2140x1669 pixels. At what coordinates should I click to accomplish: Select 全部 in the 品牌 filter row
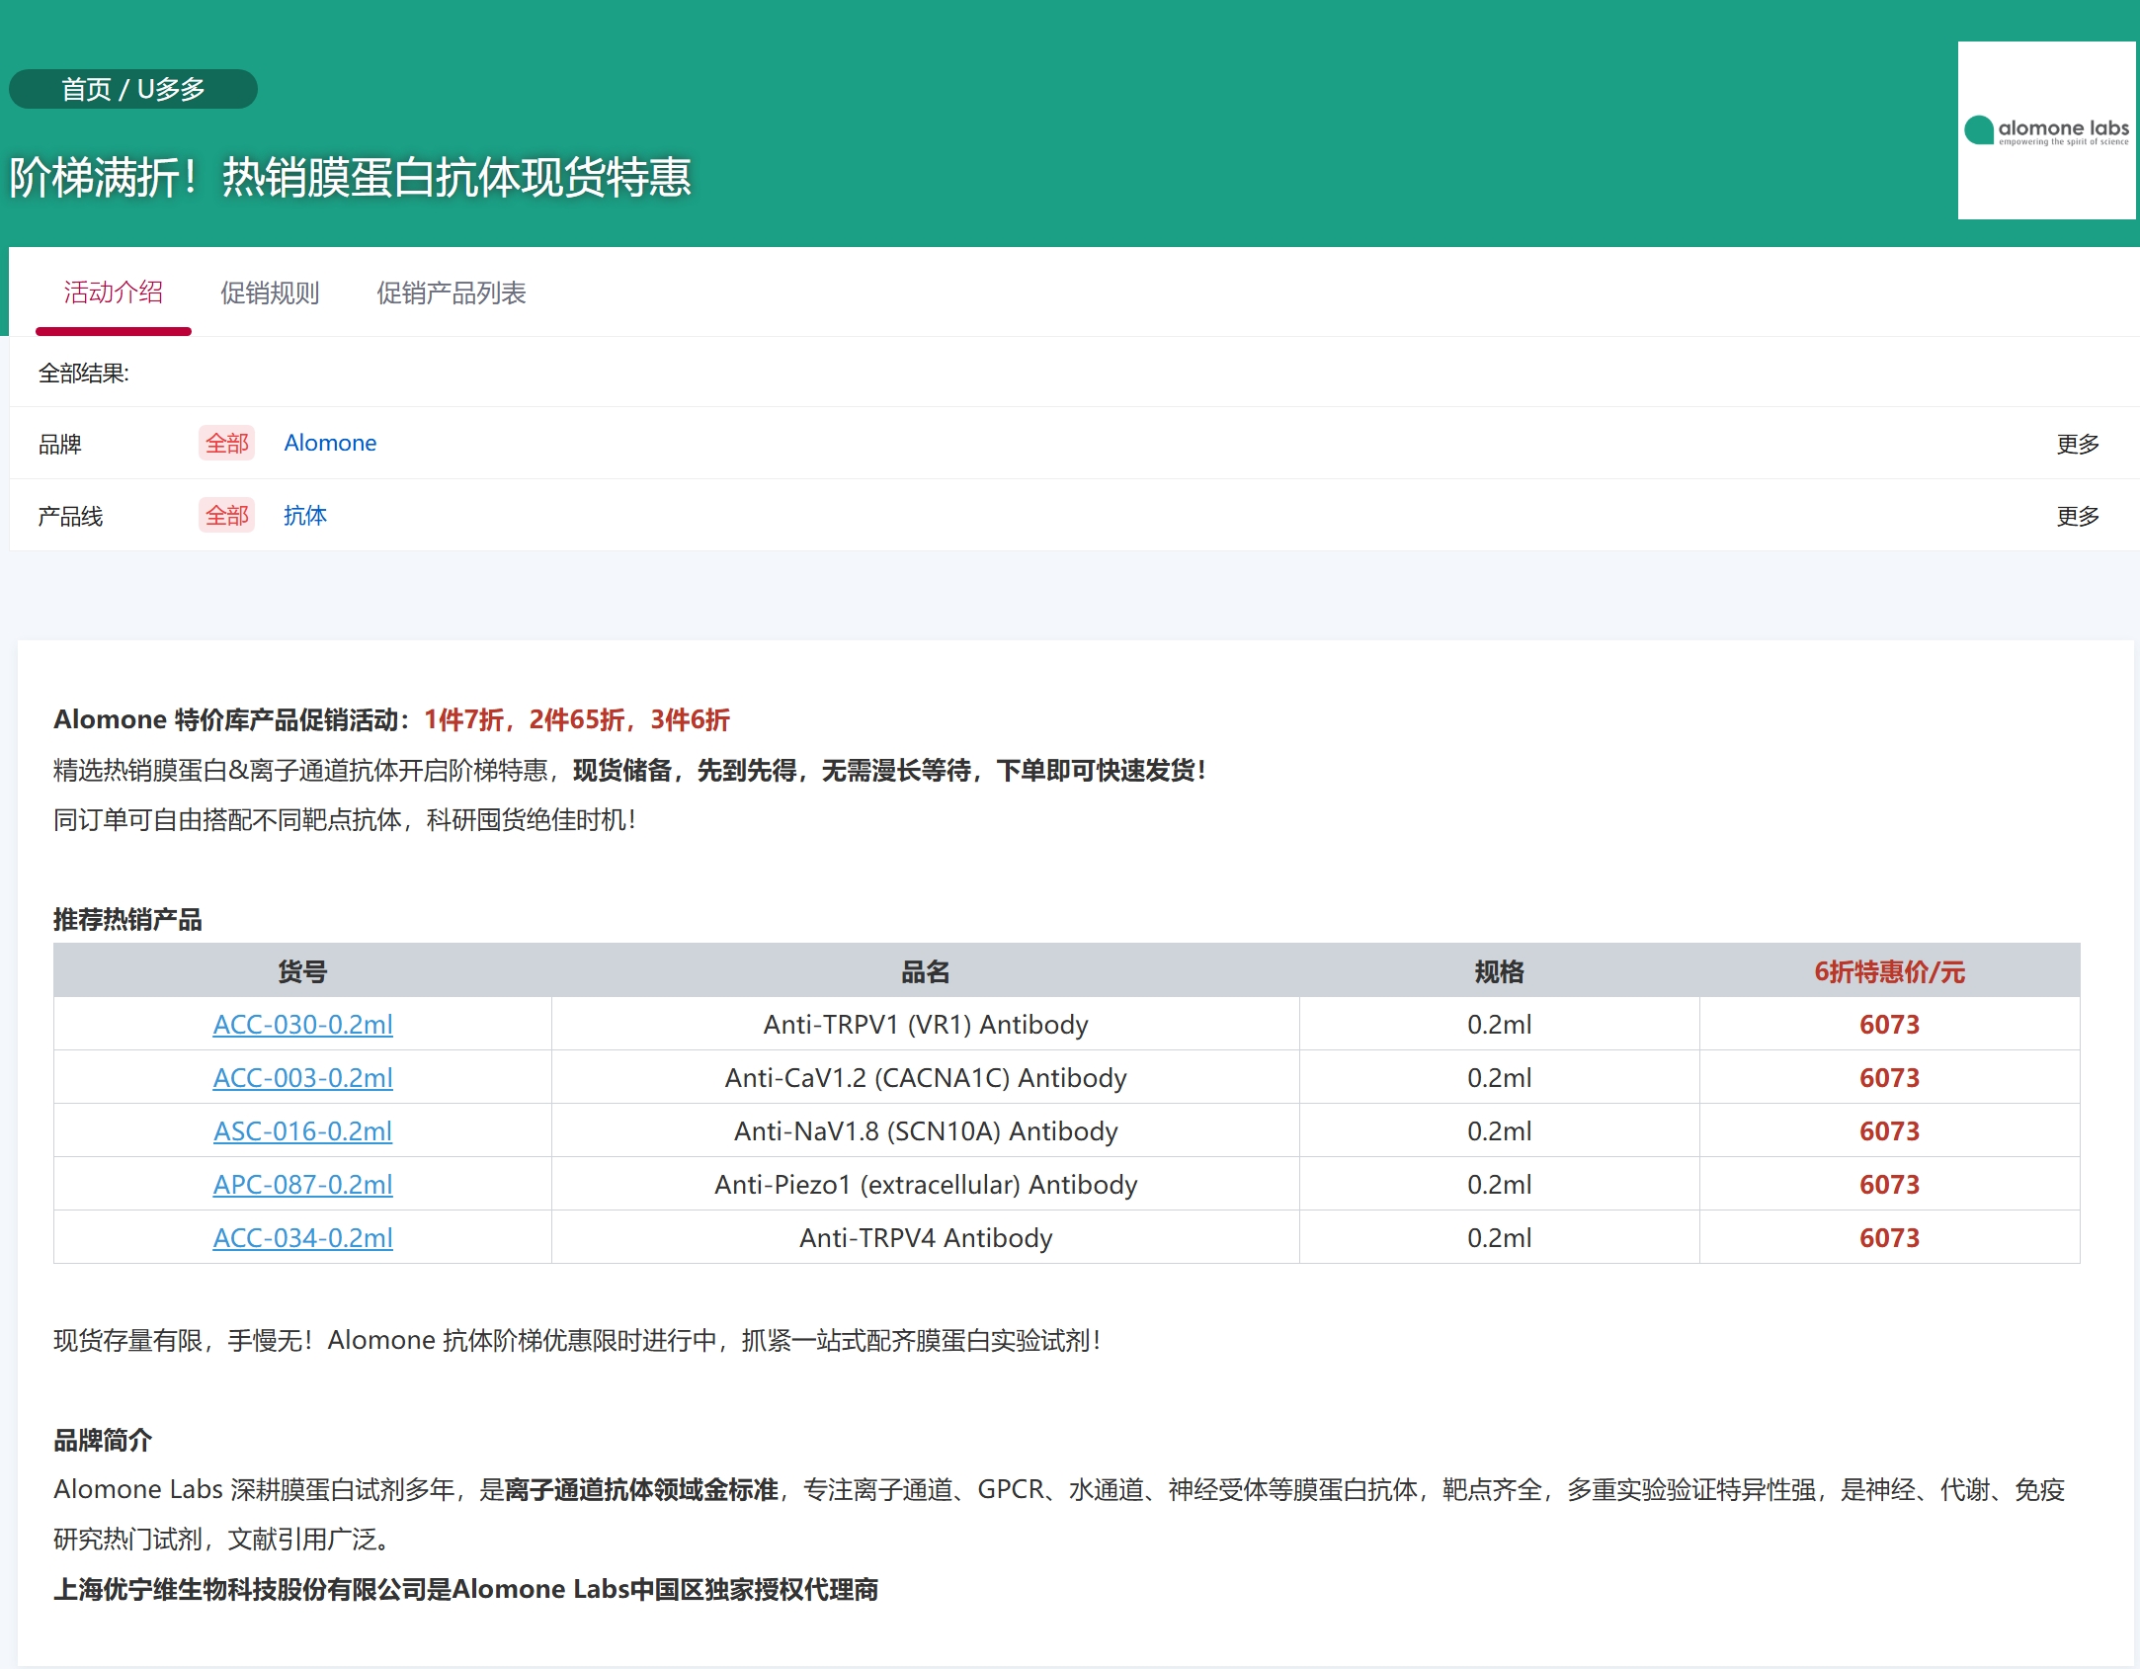click(226, 443)
